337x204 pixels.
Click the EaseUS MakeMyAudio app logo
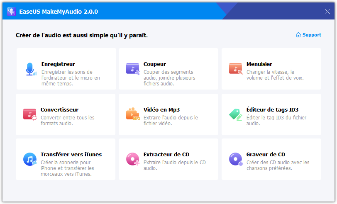(12, 11)
